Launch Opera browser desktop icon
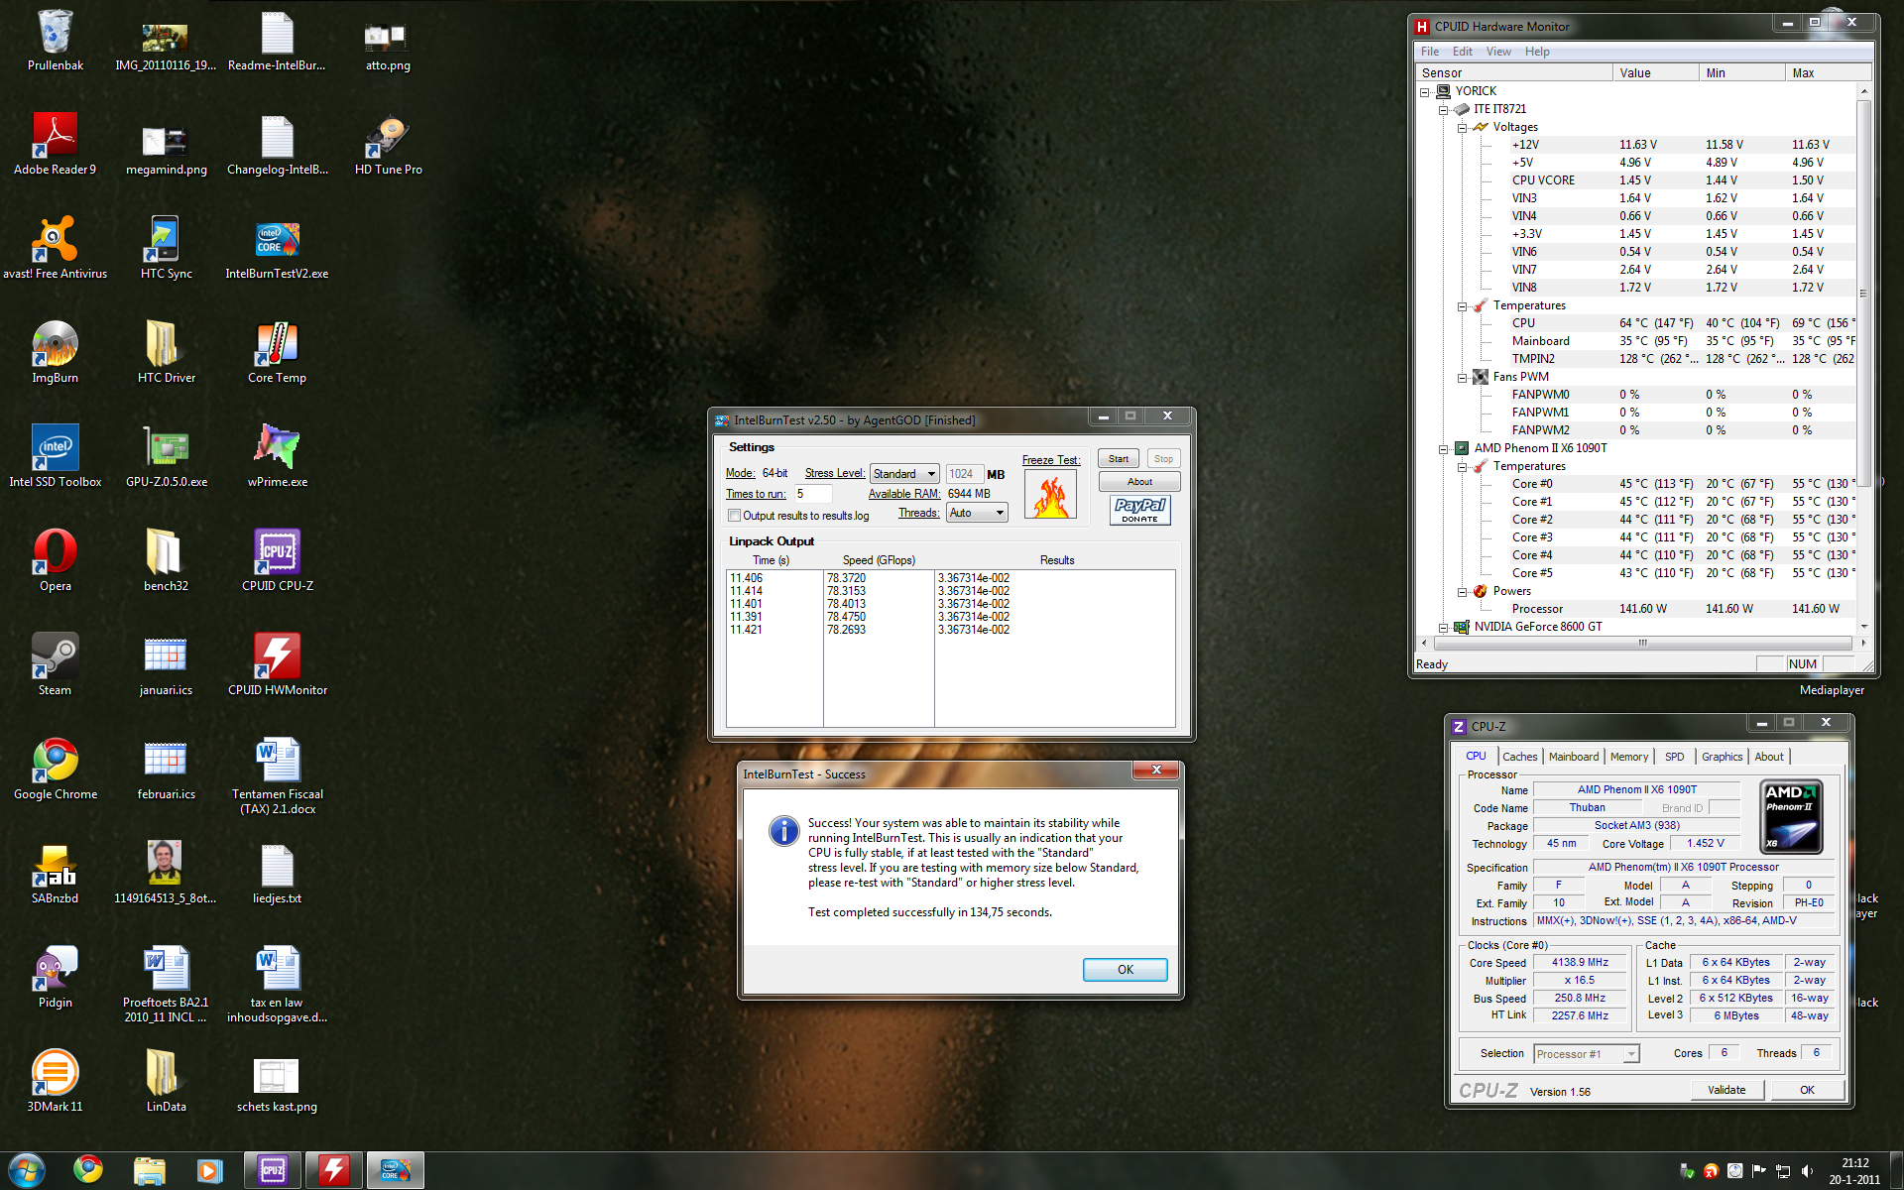Viewport: 1904px width, 1190px height. pos(56,560)
